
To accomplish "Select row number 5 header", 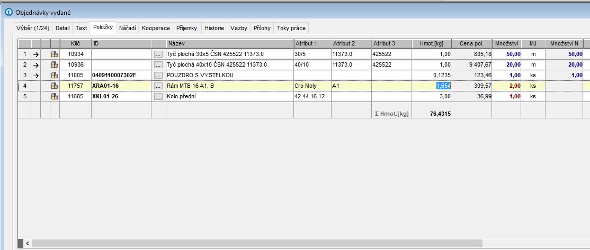I will point(24,97).
